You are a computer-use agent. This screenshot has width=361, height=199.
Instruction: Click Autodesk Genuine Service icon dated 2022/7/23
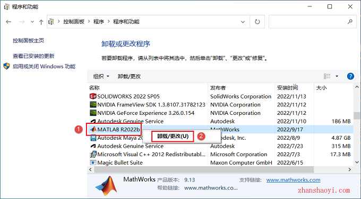(93, 146)
